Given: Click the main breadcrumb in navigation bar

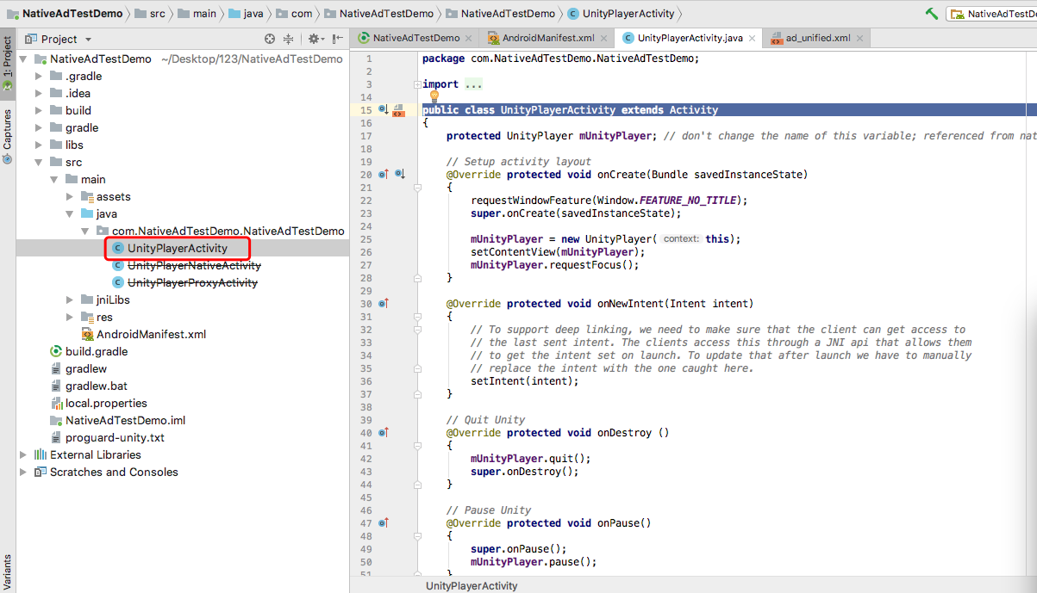Looking at the screenshot, I should pyautogui.click(x=198, y=14).
